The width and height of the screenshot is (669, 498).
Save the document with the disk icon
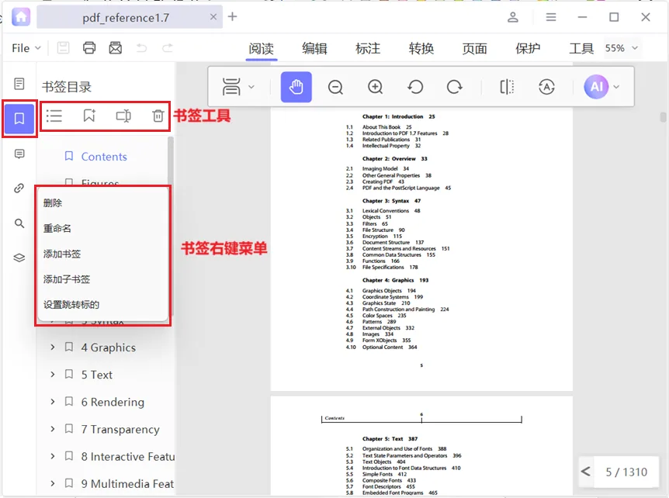click(x=63, y=48)
